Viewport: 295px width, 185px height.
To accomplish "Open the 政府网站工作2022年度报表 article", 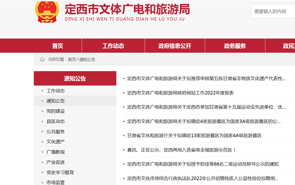I will pyautogui.click(x=180, y=93).
